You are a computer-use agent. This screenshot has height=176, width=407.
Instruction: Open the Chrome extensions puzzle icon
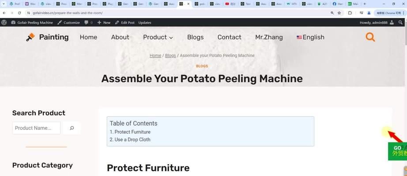pos(350,13)
